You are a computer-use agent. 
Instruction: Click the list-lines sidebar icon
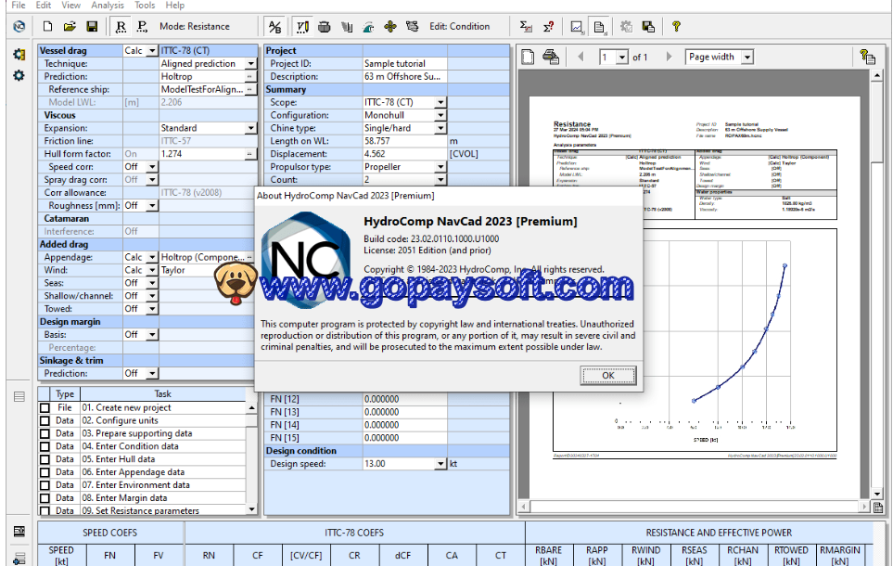(19, 397)
